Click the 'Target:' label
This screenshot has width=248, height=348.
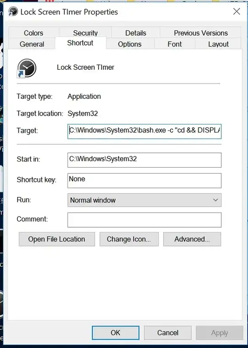pyautogui.click(x=27, y=130)
